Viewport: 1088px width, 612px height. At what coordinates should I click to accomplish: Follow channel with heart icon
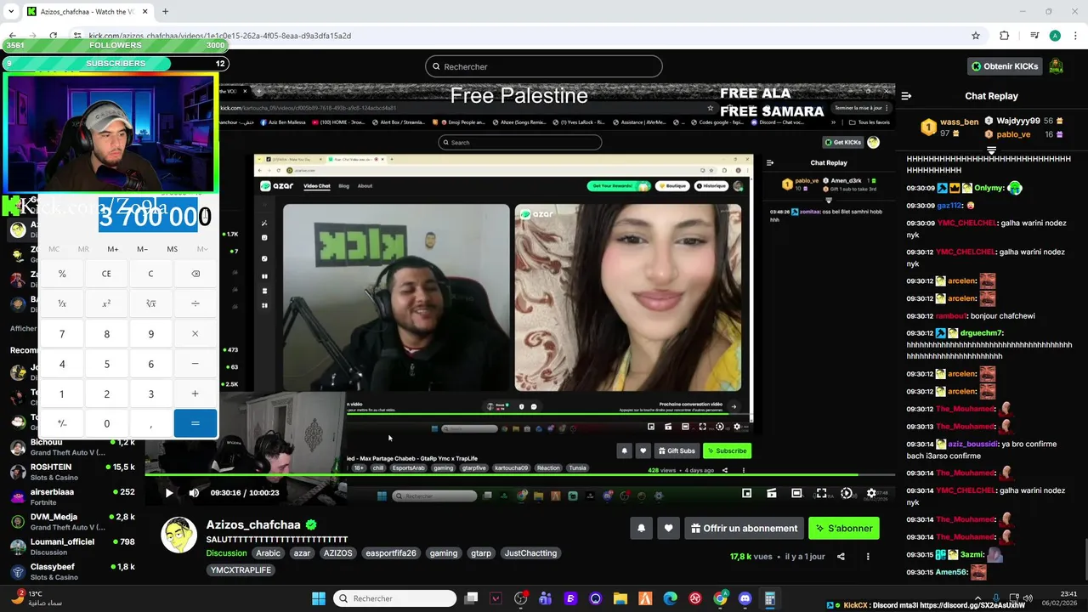[x=668, y=528]
